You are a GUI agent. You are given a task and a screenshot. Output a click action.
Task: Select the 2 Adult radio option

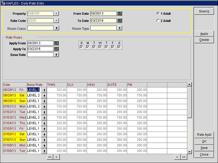[x=158, y=21]
